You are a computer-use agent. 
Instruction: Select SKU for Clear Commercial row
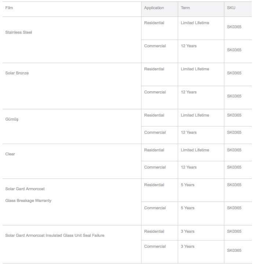(x=234, y=167)
